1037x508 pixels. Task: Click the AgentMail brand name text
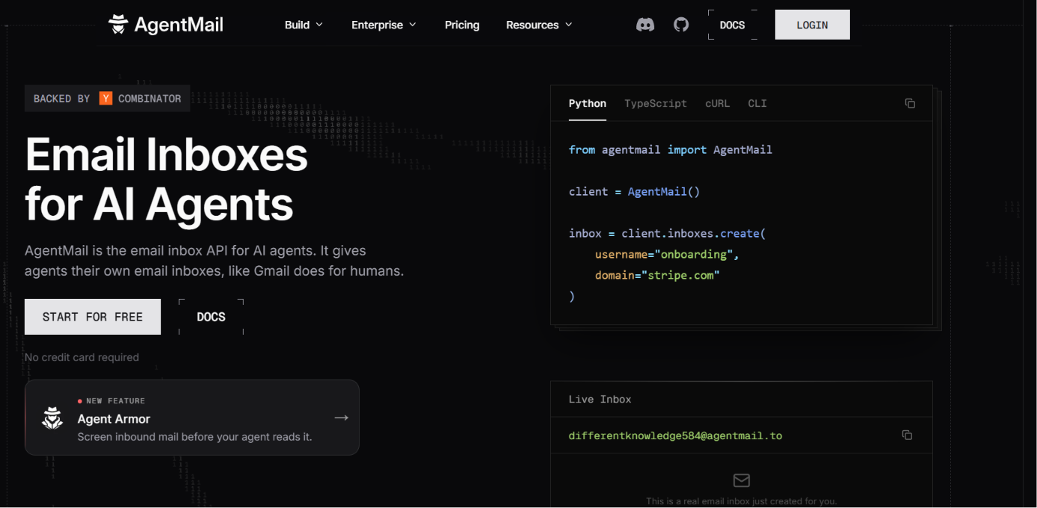point(179,25)
